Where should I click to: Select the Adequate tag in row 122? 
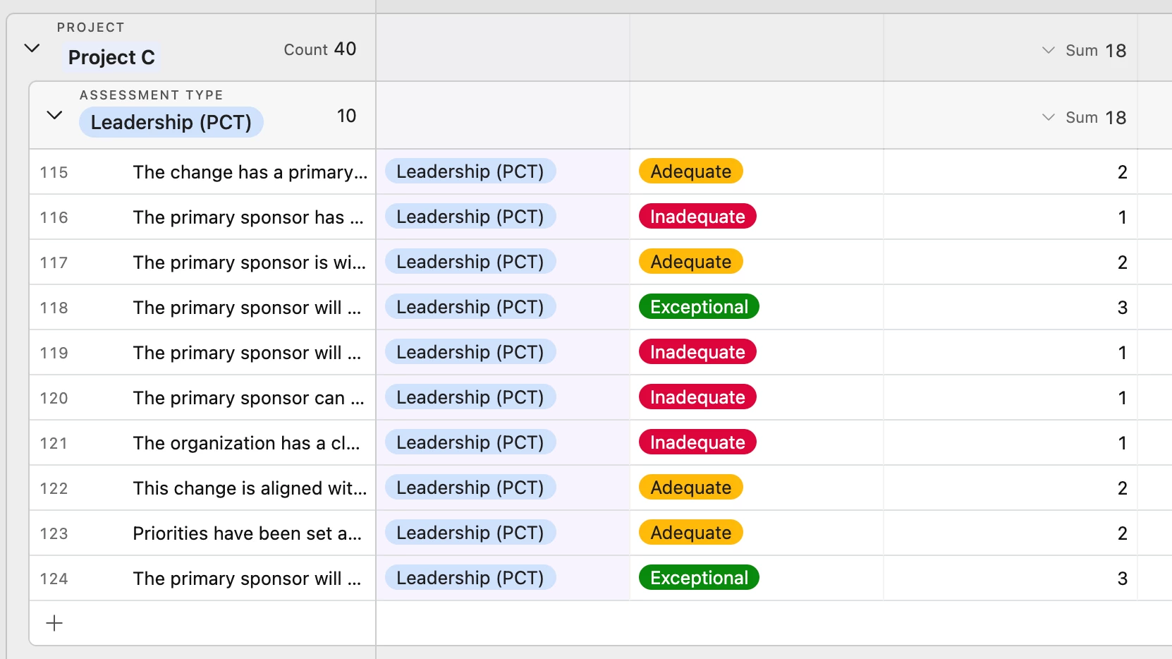(690, 488)
